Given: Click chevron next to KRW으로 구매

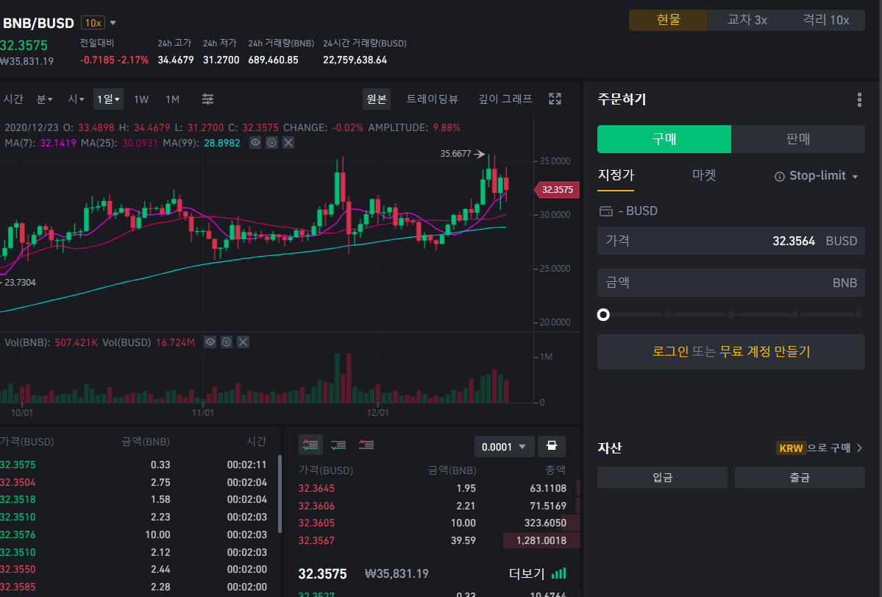Looking at the screenshot, I should (x=859, y=448).
